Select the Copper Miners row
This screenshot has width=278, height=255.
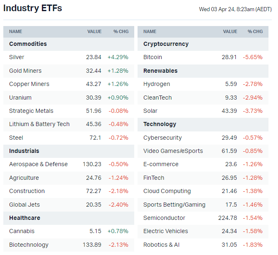coord(29,84)
